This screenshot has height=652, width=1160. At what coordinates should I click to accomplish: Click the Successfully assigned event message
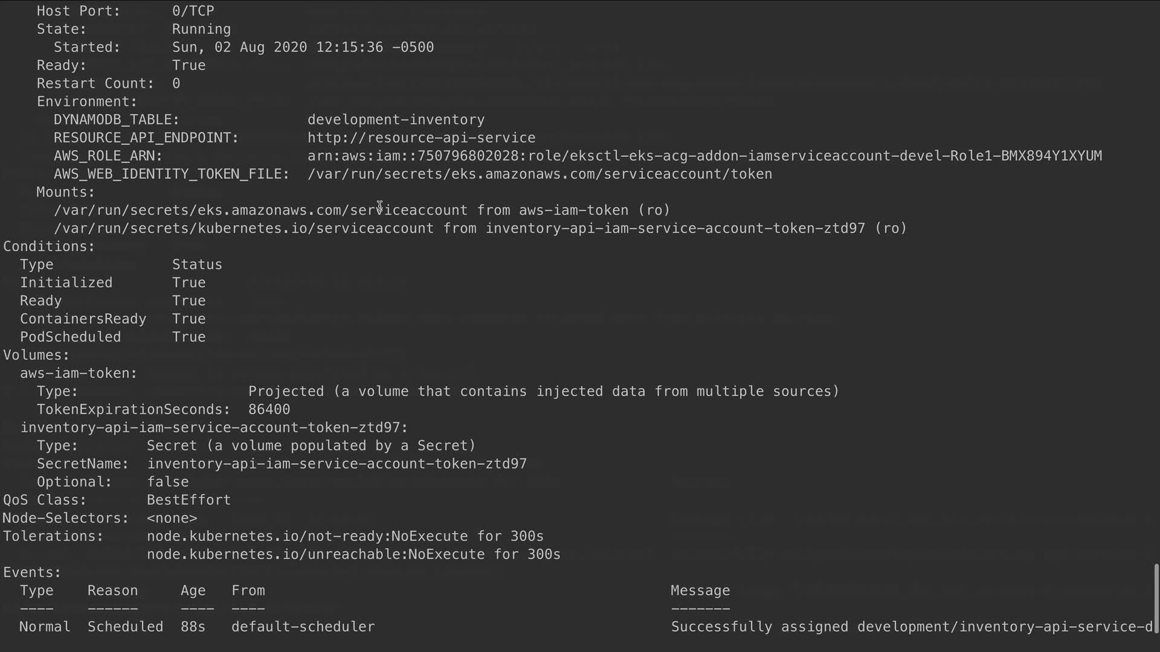pyautogui.click(x=911, y=627)
